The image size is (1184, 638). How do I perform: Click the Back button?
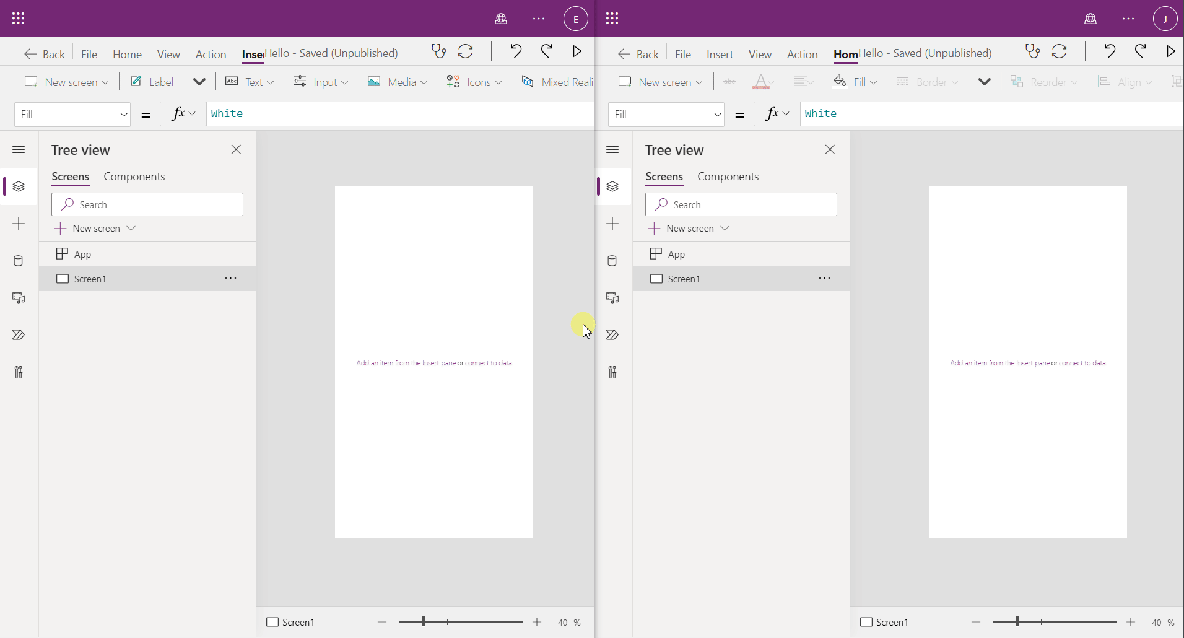(x=45, y=54)
